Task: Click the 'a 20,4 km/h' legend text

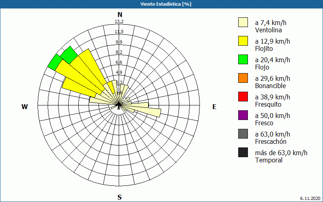Action: click(x=273, y=60)
